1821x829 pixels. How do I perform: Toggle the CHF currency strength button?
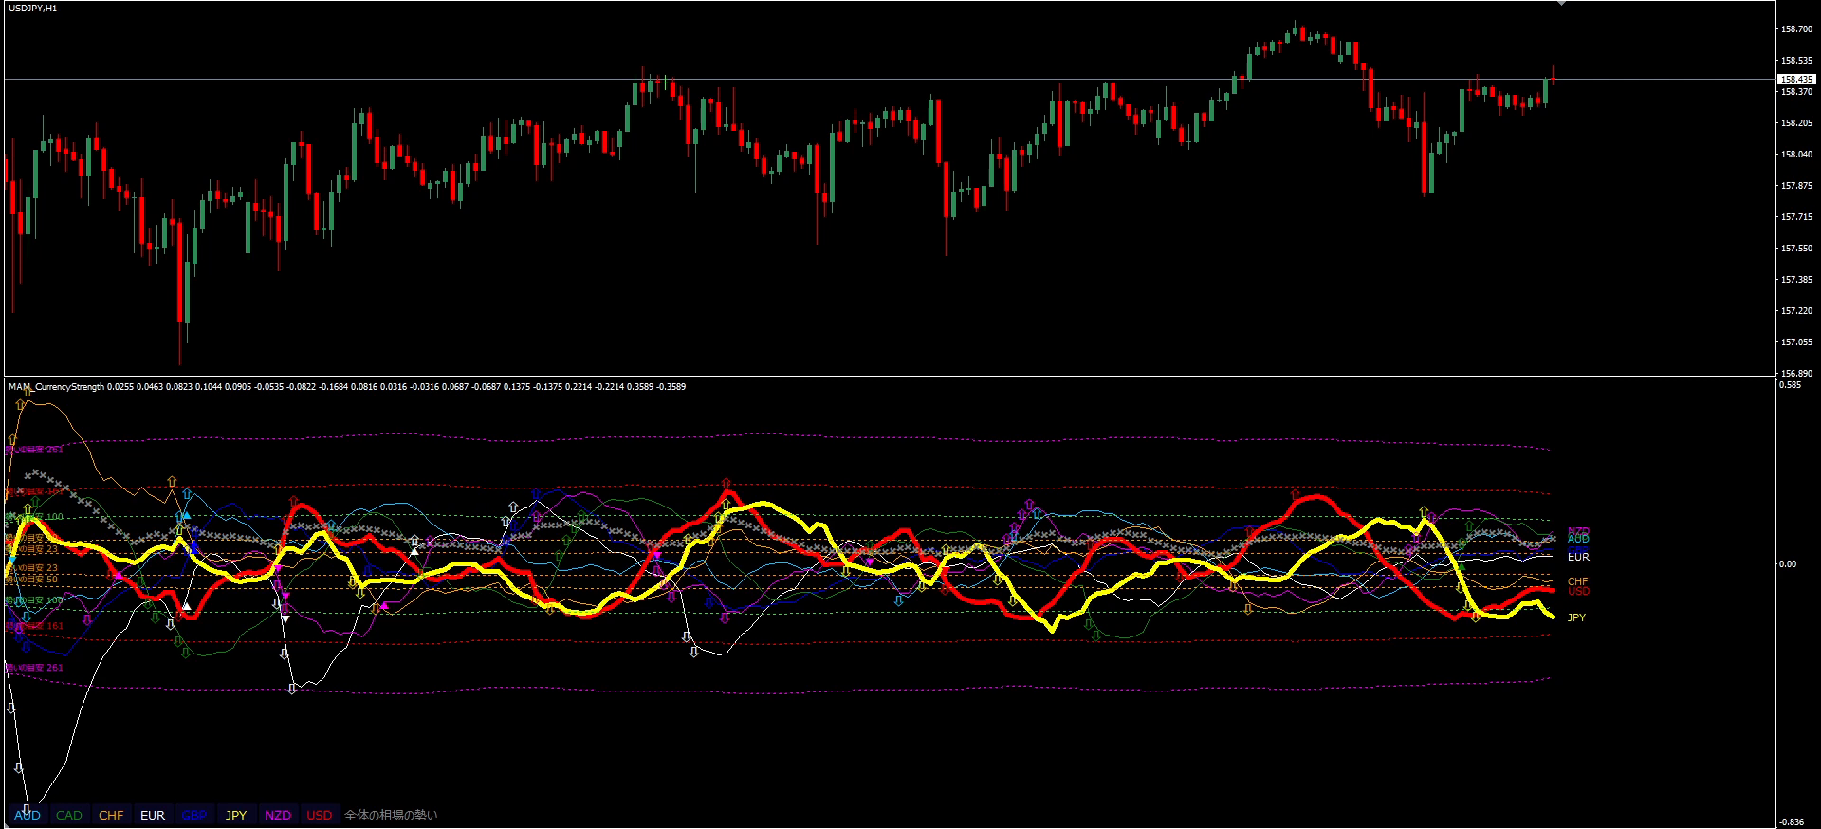coord(111,815)
